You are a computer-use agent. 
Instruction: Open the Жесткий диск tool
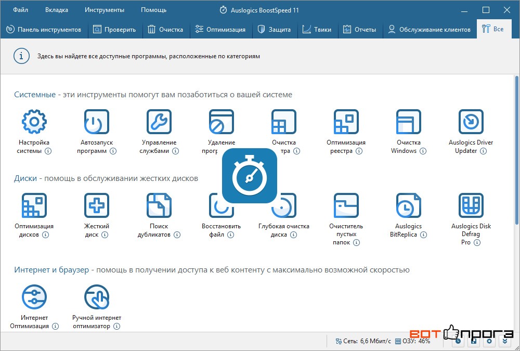(x=97, y=205)
